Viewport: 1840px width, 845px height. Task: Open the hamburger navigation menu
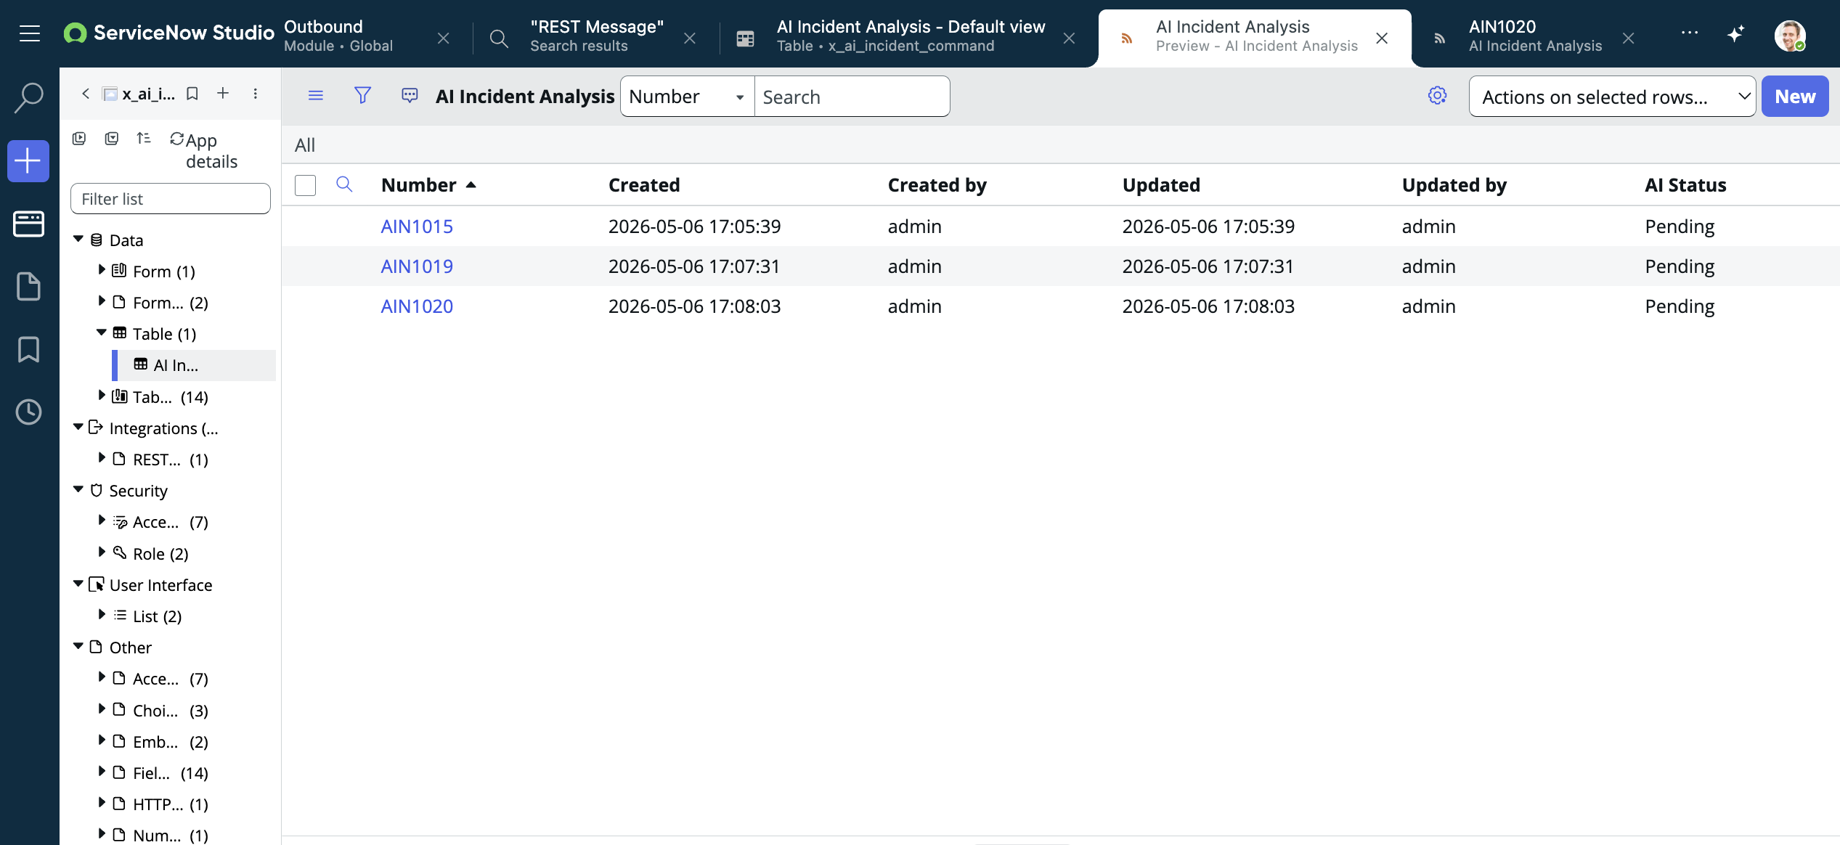click(30, 33)
